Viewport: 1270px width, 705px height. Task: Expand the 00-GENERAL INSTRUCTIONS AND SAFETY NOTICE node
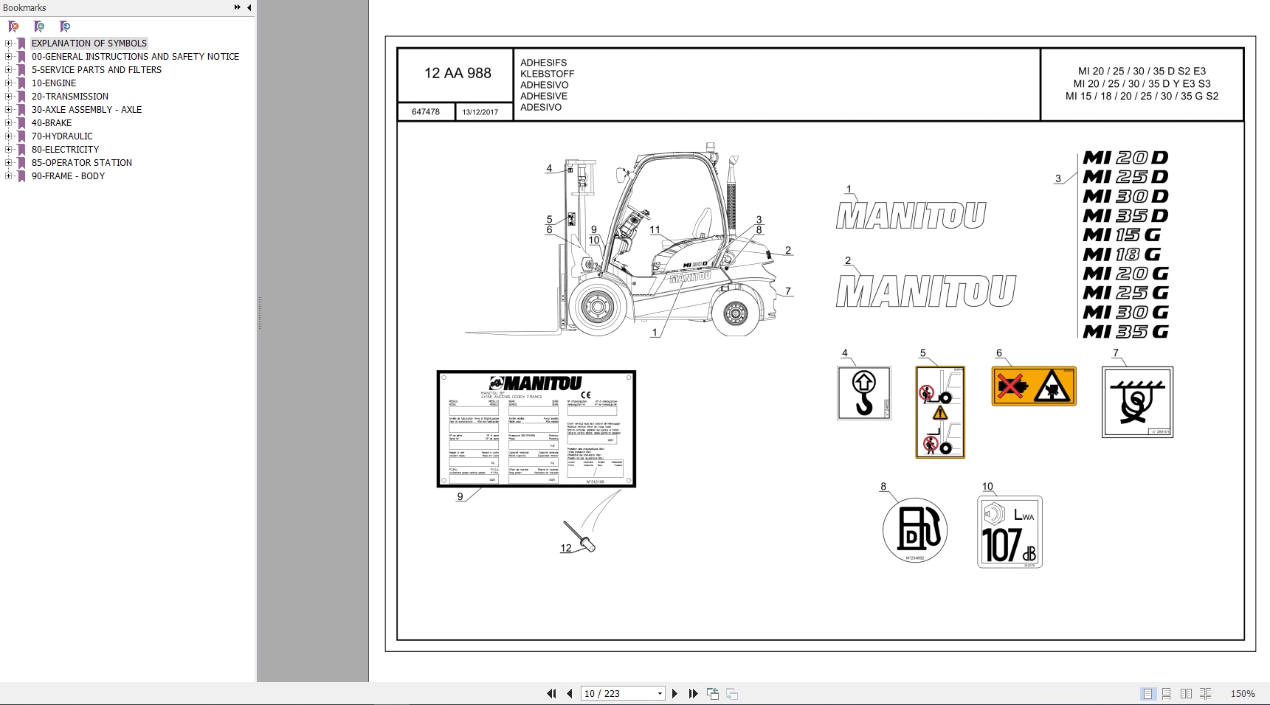point(9,57)
